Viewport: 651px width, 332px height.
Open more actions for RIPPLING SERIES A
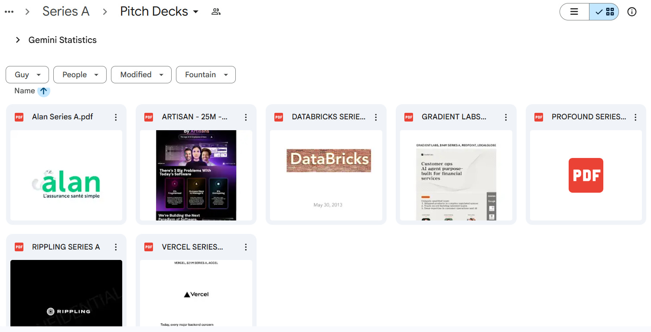point(116,247)
